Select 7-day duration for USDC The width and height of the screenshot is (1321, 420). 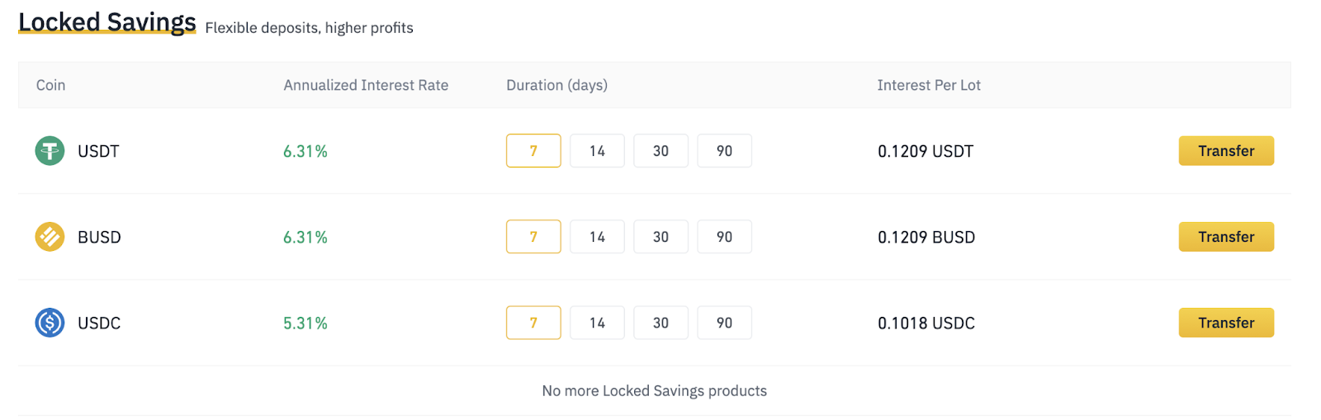click(533, 323)
